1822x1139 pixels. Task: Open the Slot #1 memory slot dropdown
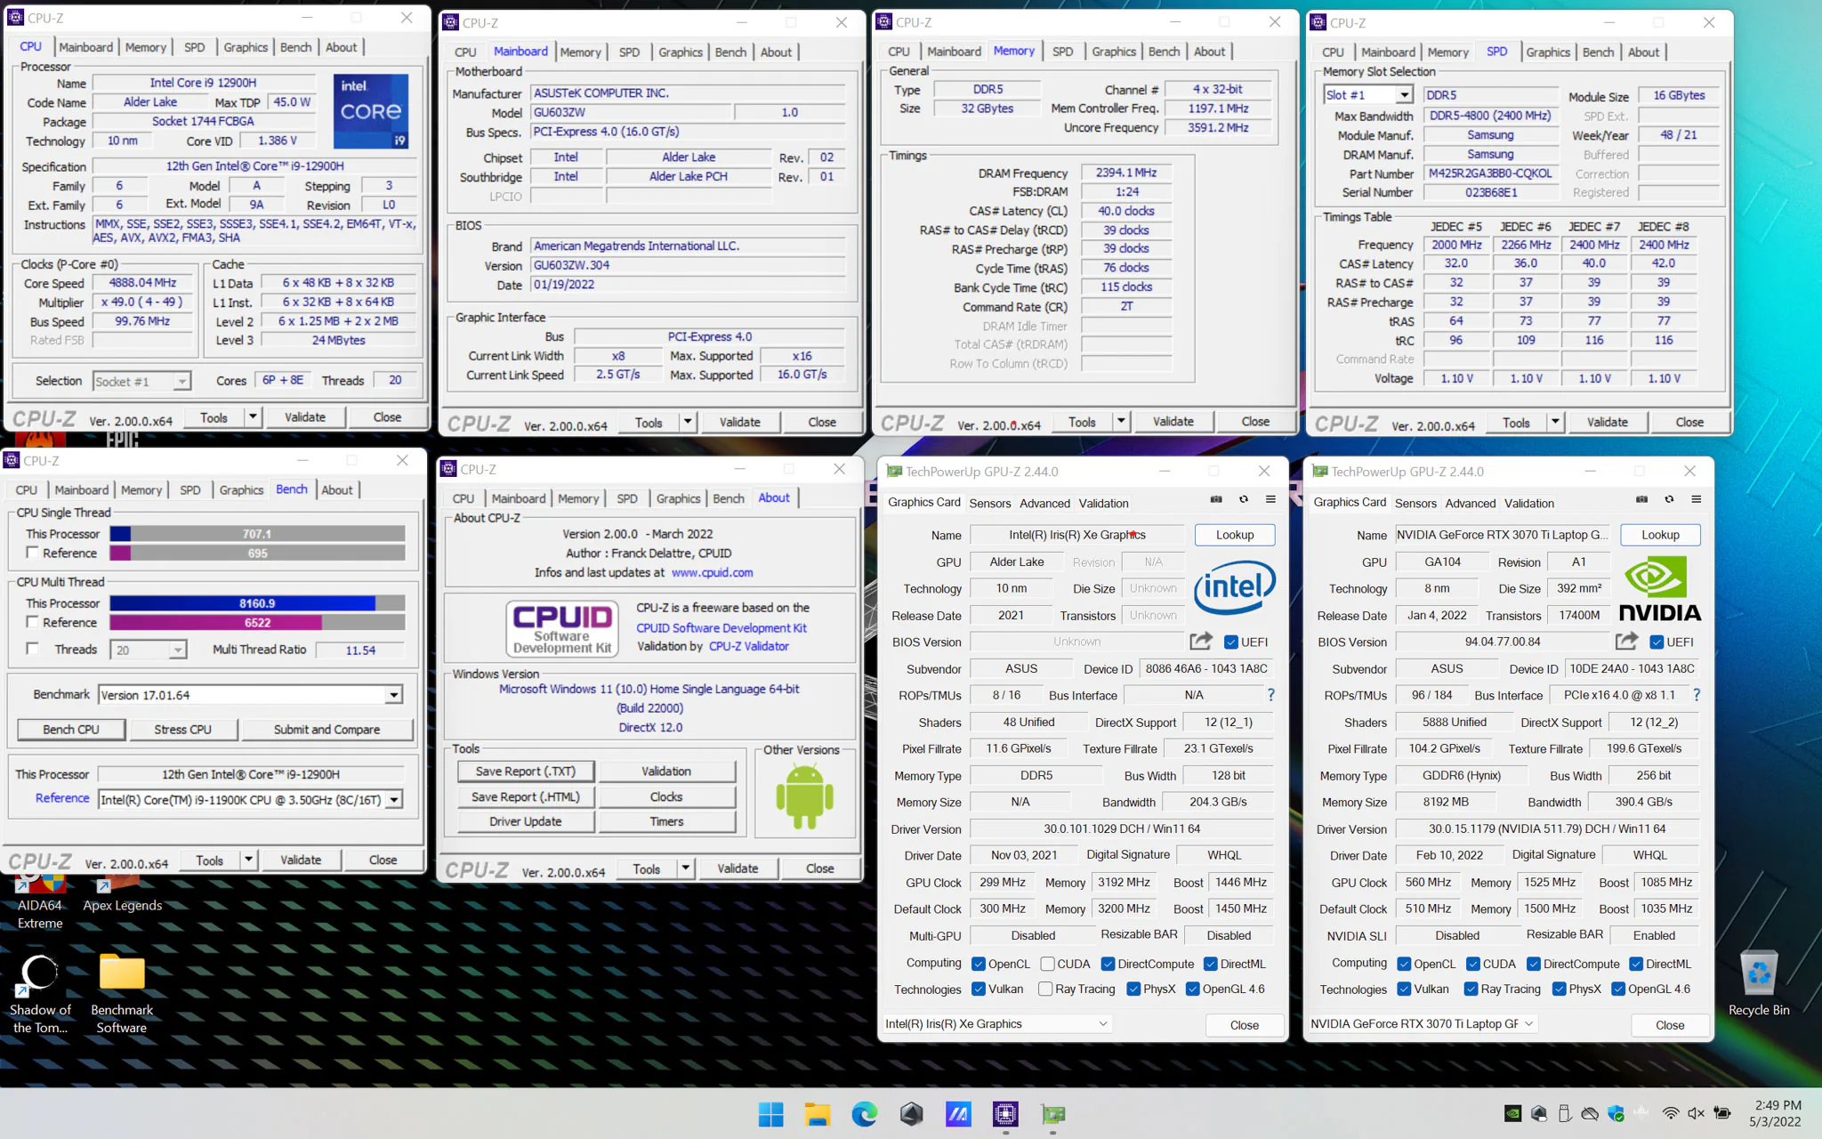point(1368,95)
